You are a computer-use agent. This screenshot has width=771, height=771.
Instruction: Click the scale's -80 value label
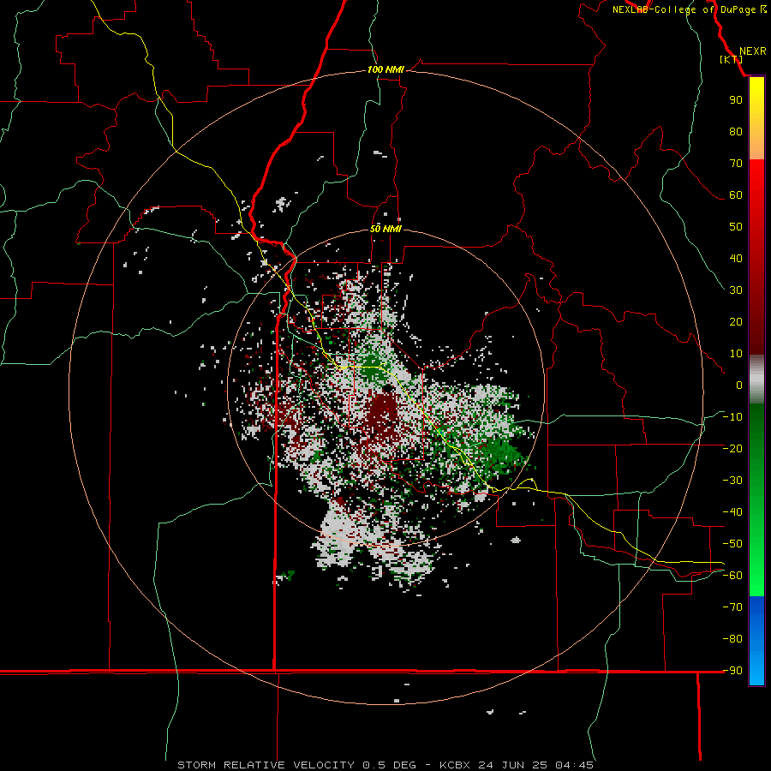point(732,639)
